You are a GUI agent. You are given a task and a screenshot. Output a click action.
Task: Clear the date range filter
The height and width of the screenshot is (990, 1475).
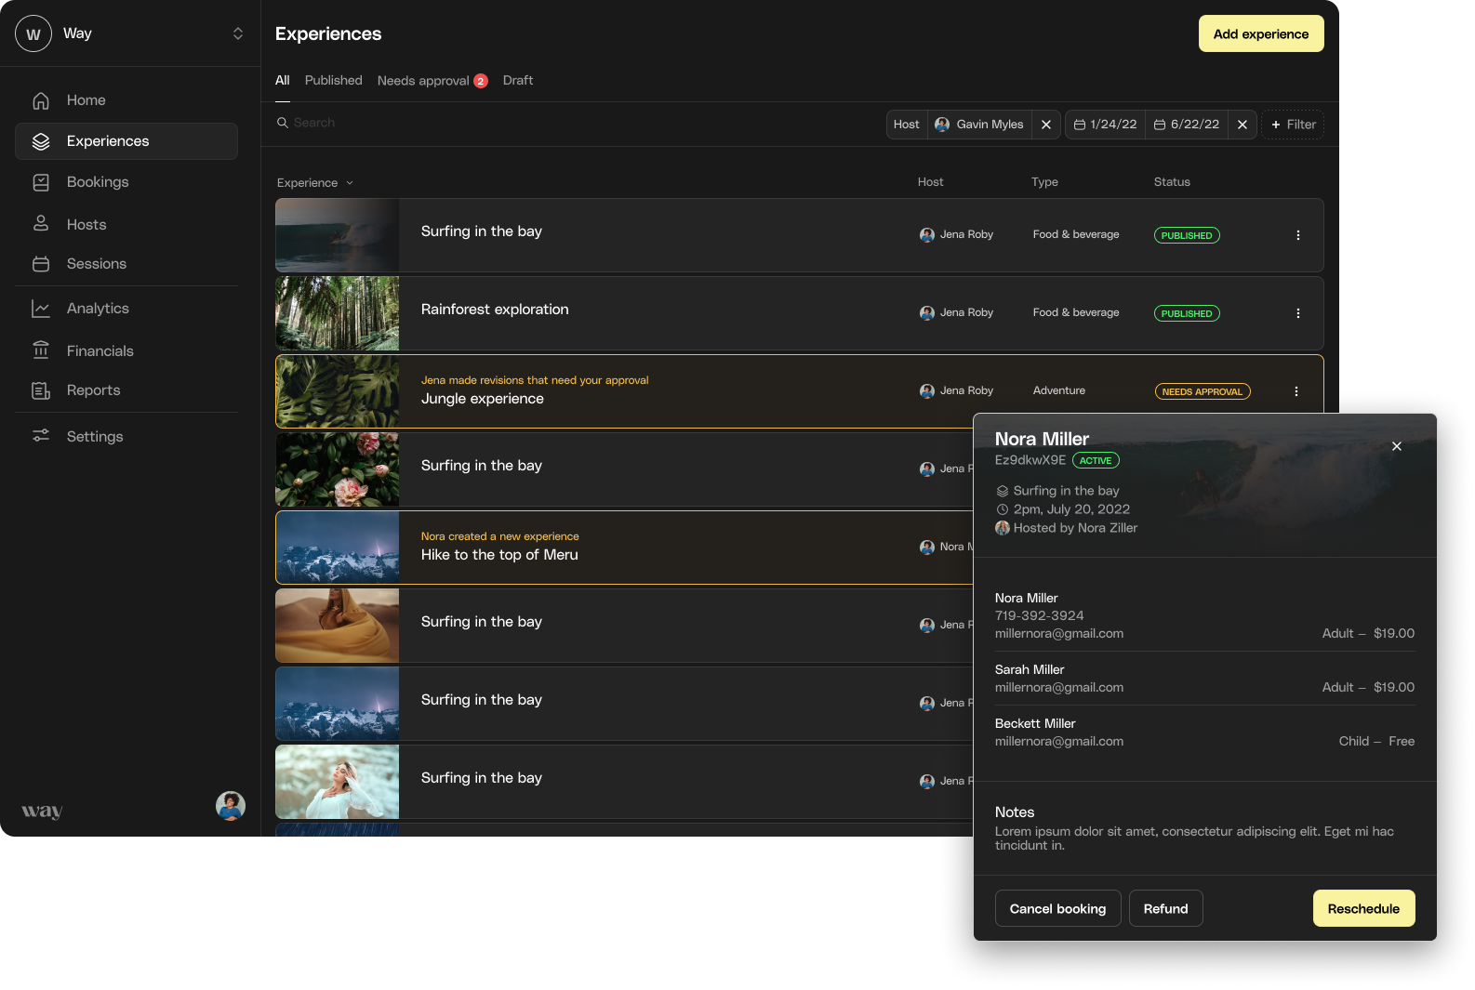pos(1242,125)
